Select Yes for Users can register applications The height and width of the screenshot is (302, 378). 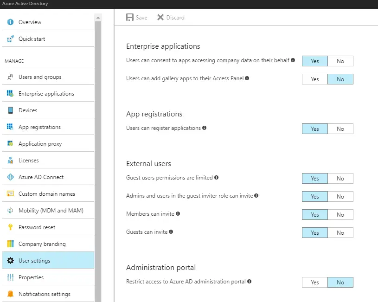(315, 129)
